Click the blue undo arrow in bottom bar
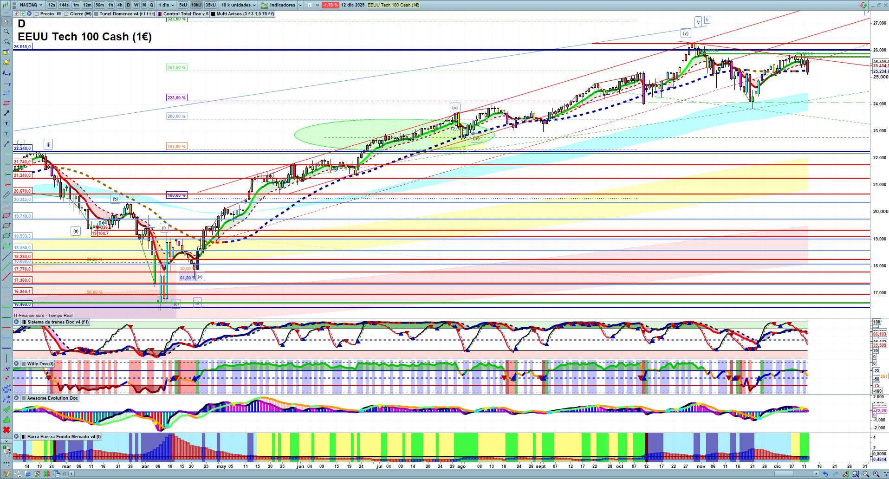Viewport: 889px width, 479px height. [825, 474]
